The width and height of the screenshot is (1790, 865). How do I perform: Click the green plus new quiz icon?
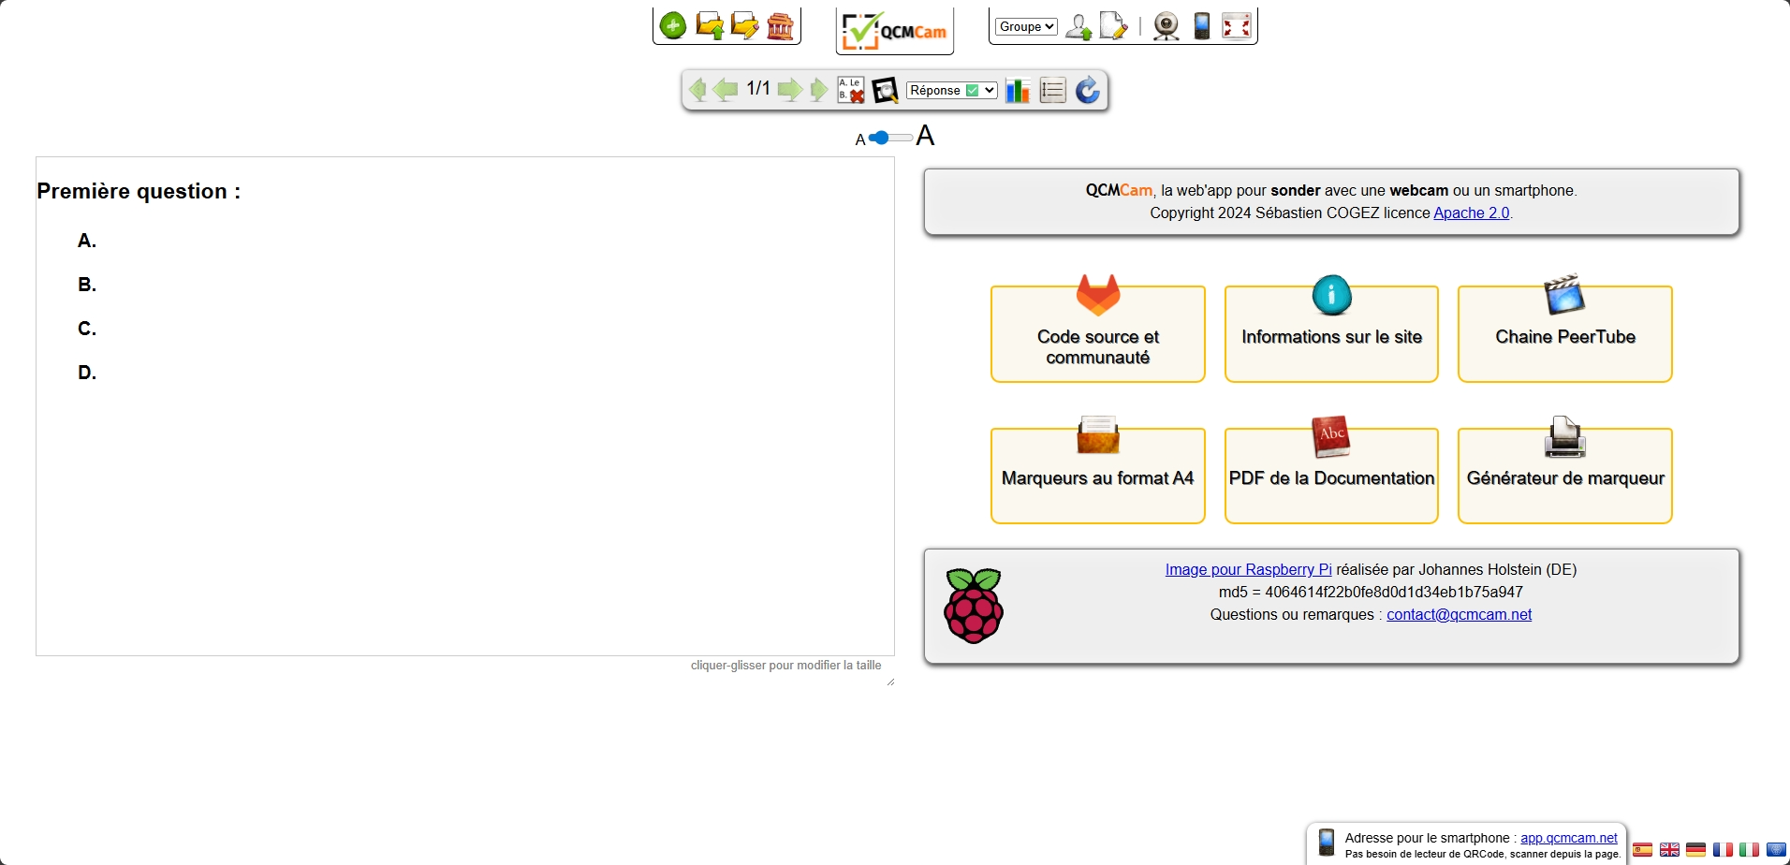[672, 25]
